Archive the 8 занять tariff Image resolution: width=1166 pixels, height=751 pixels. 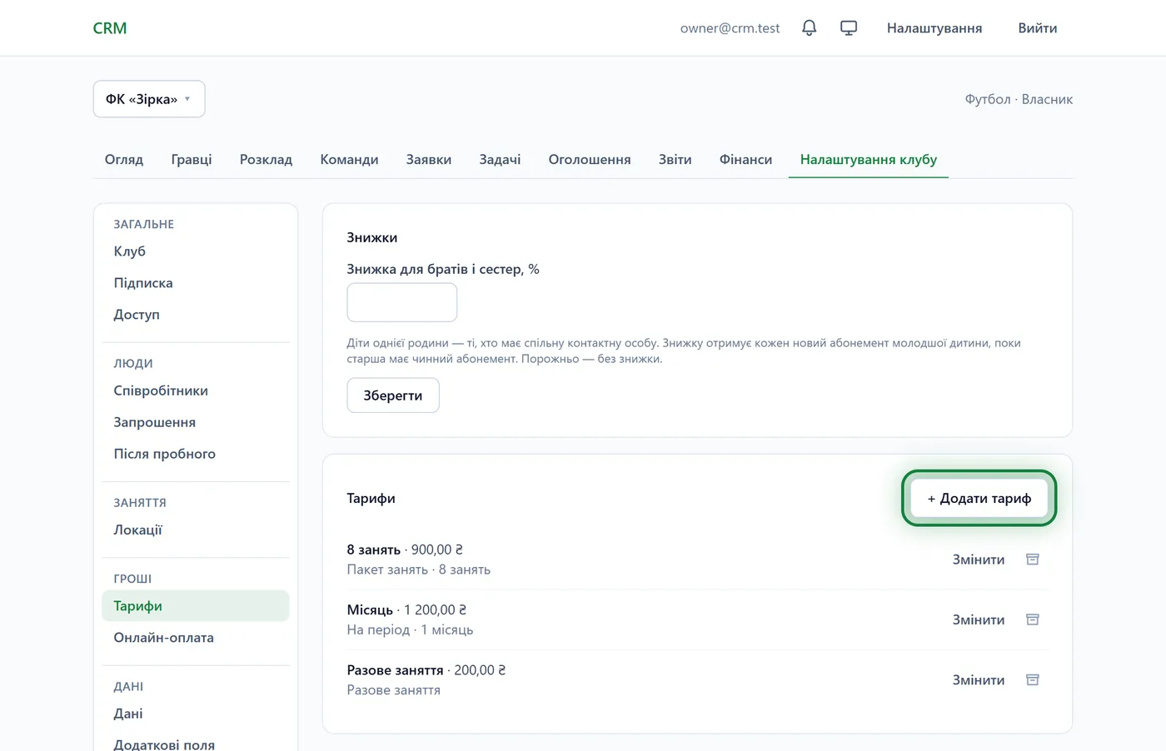1033,560
